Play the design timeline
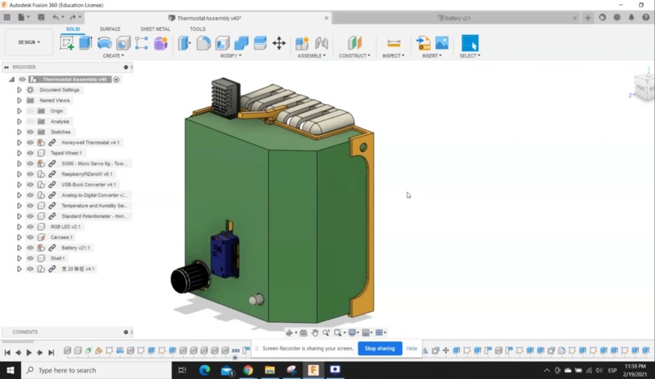 pyautogui.click(x=28, y=352)
